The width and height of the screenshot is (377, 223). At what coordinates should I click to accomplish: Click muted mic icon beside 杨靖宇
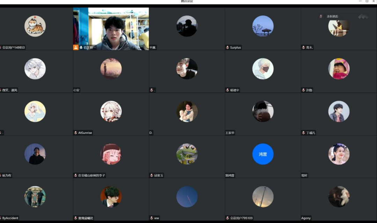click(x=228, y=90)
